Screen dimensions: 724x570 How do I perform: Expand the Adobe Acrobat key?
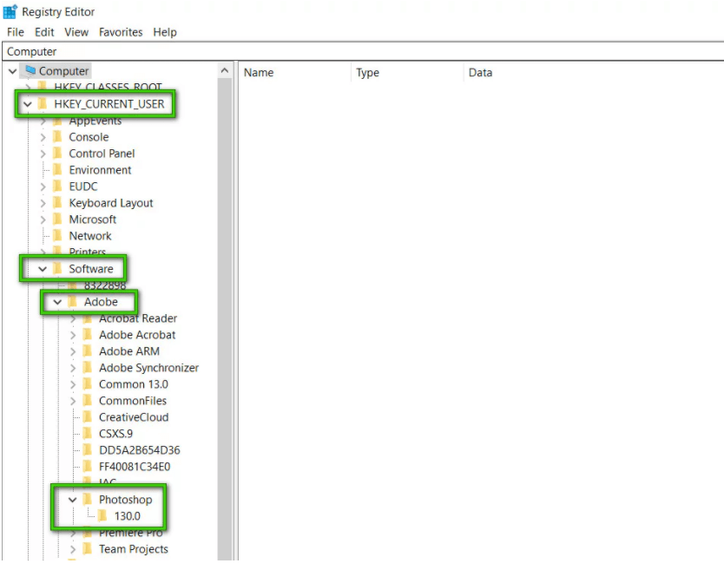click(x=73, y=335)
